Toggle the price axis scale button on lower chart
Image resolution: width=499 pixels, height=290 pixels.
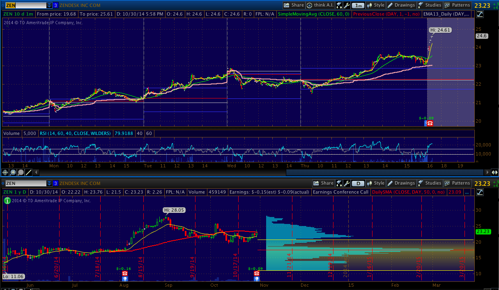point(480,192)
